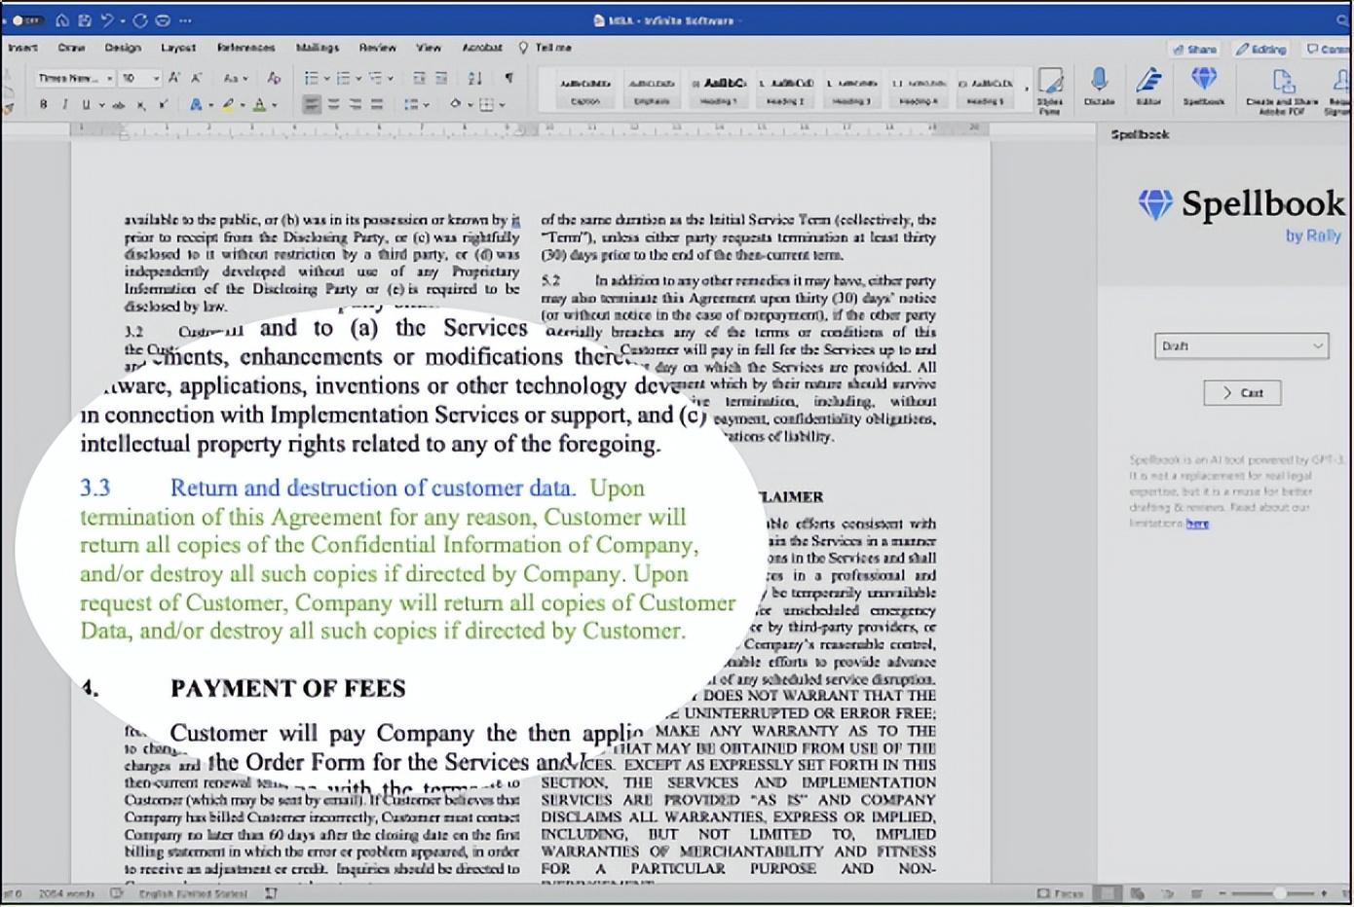
Task: Toggle Underline formatting
Action: click(x=86, y=104)
